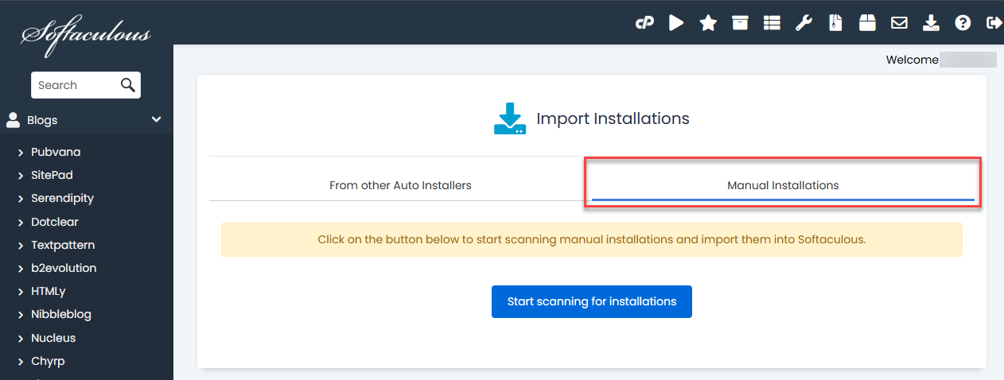Open the task list icon
Screen dimensions: 1004x380
click(x=772, y=23)
